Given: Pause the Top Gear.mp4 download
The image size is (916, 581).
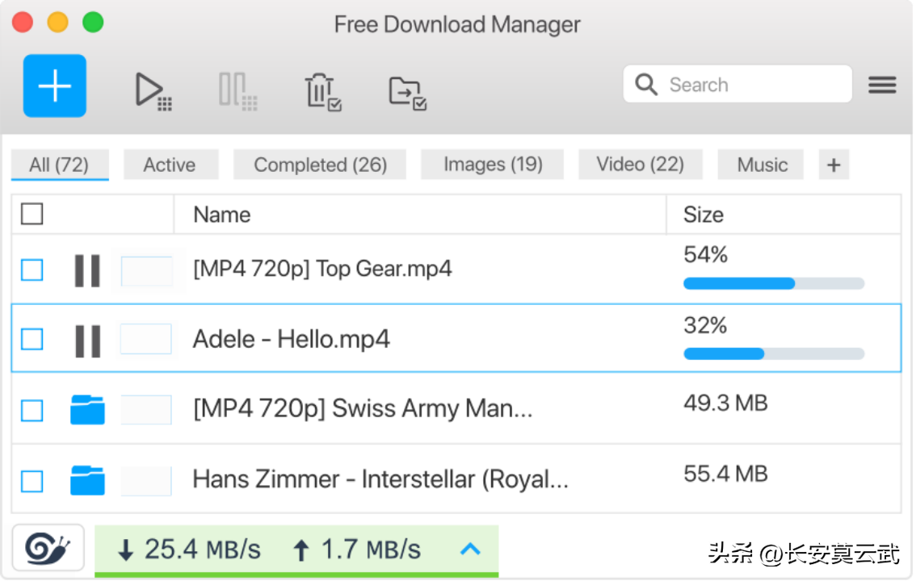Looking at the screenshot, I should [x=87, y=270].
